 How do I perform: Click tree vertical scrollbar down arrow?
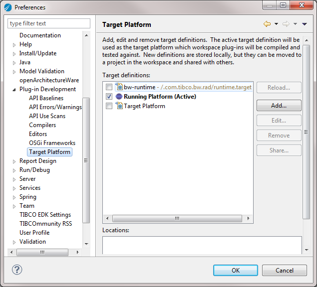pyautogui.click(x=86, y=244)
